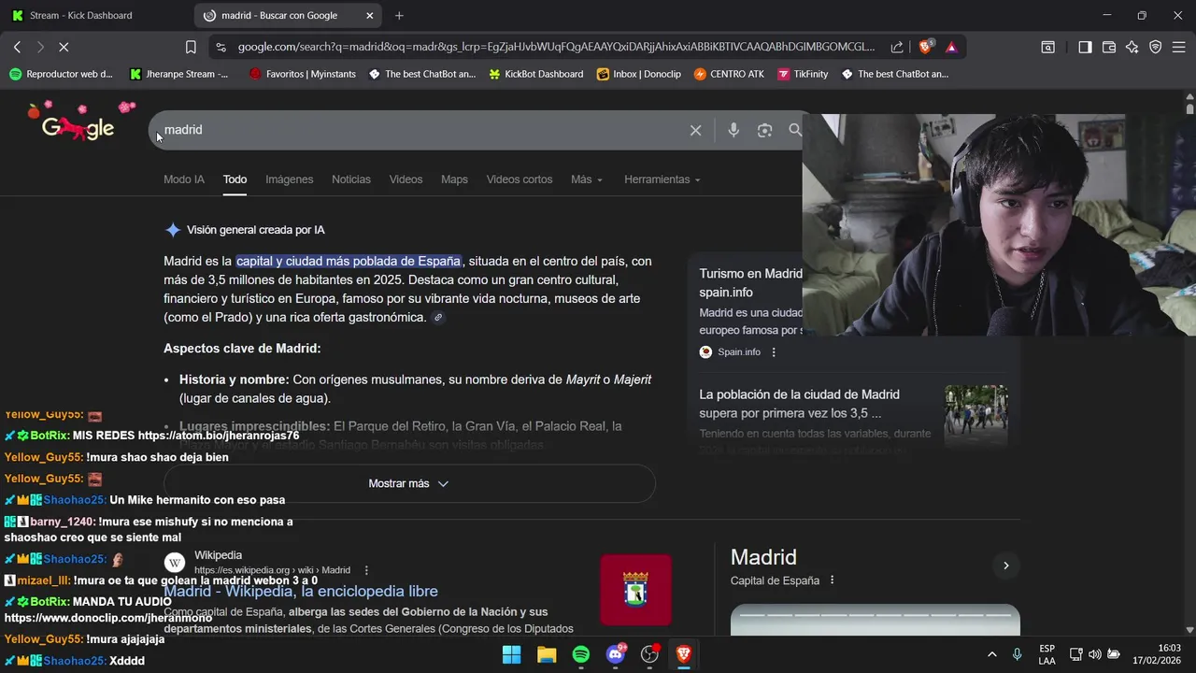Click the taskbar microphone indicator
Screen dimensions: 1196x673
click(1017, 654)
